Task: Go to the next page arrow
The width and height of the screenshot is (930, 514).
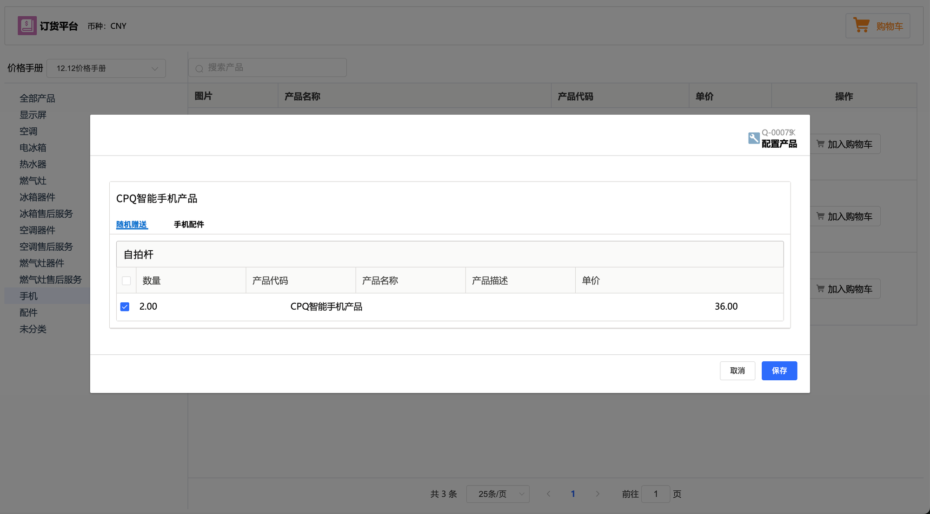Action: (x=598, y=494)
